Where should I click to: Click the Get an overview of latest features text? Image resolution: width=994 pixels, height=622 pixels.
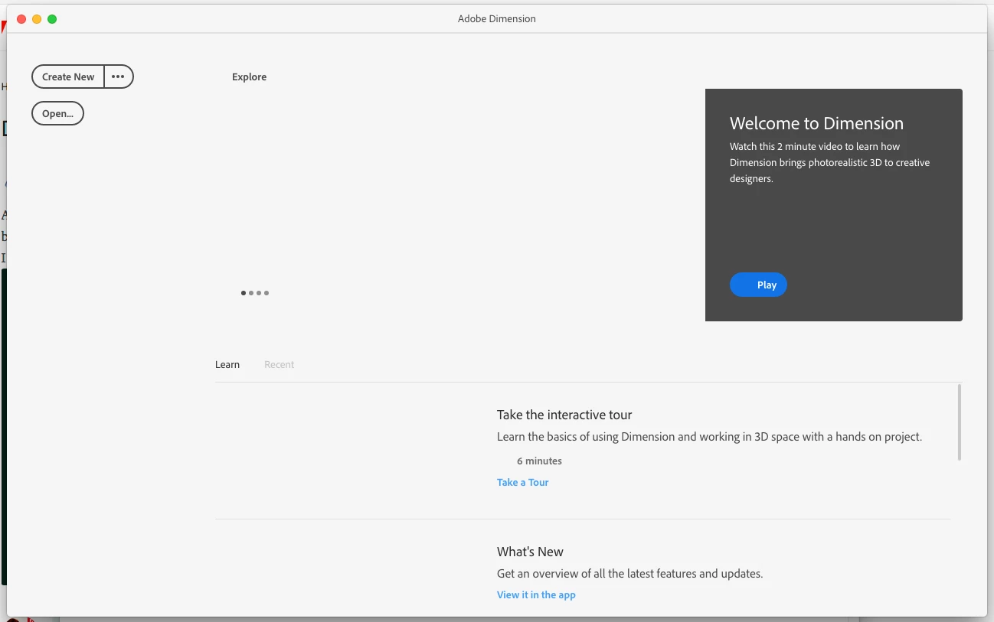(x=629, y=573)
